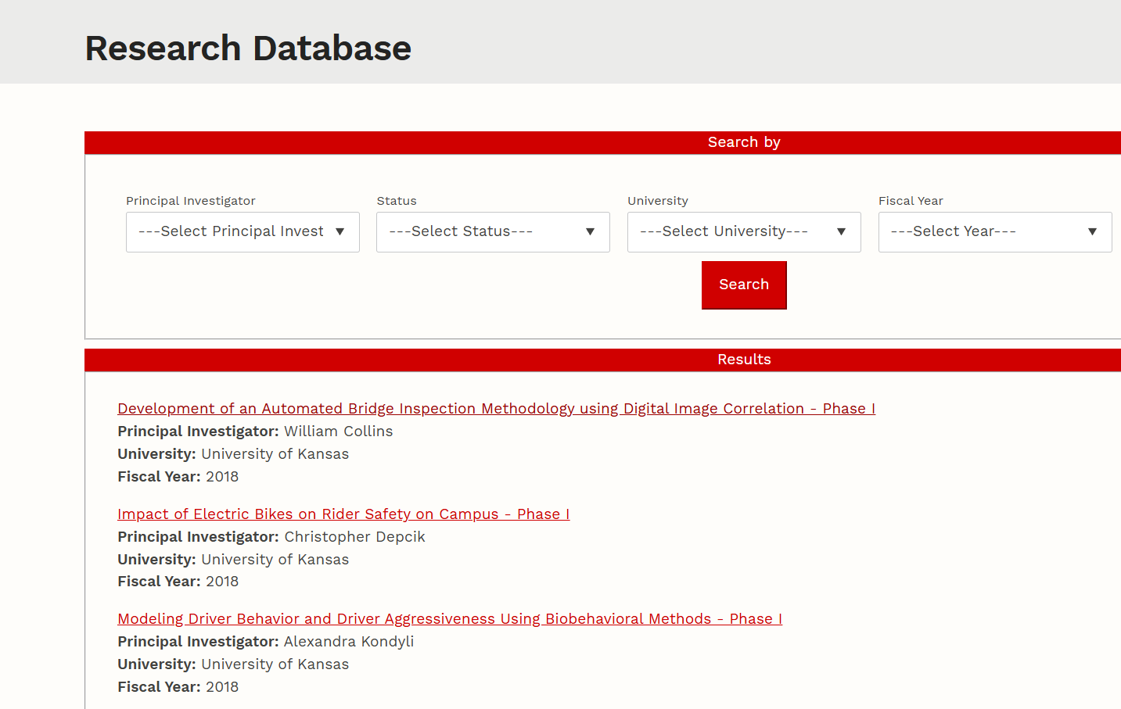Click the Research Database page heading
This screenshot has width=1121, height=709.
(x=248, y=48)
